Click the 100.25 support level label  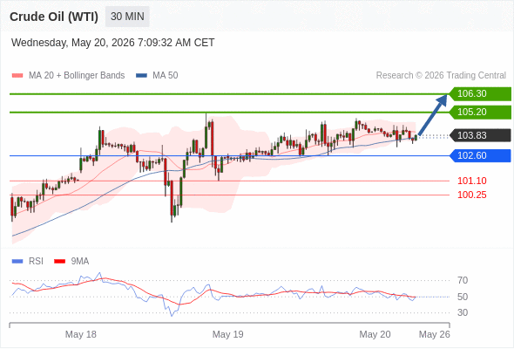471,195
